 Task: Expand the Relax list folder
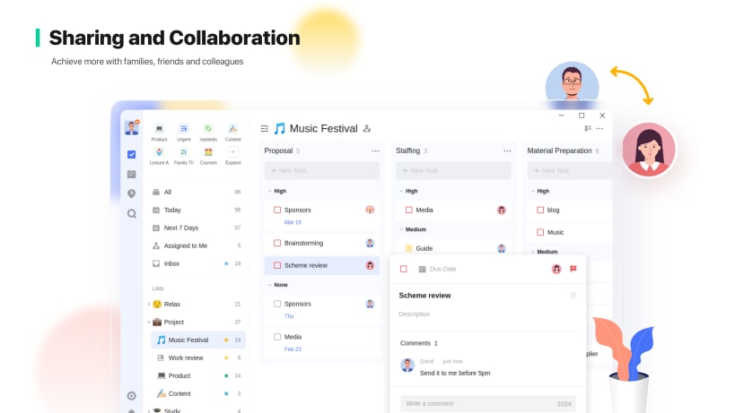(x=149, y=305)
